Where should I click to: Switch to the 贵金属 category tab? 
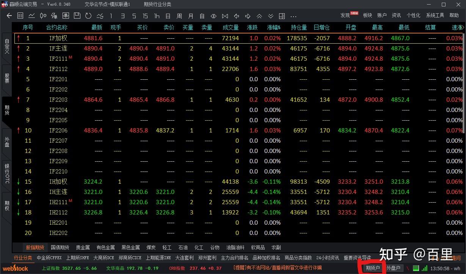point(83,247)
